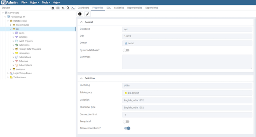
Task: Collapse the Definition section
Action: pyautogui.click(x=81, y=78)
